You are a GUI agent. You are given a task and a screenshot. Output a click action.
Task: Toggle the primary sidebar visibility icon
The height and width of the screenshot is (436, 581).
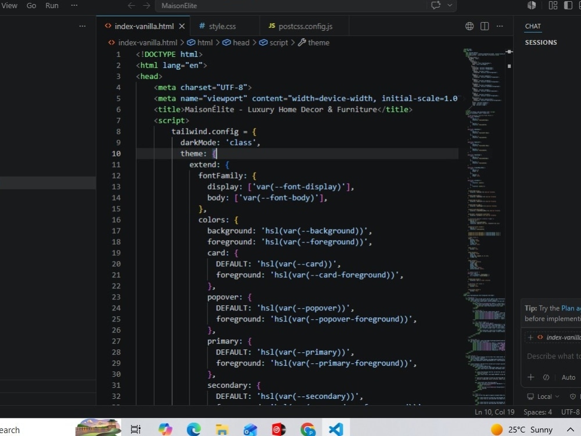coord(568,5)
